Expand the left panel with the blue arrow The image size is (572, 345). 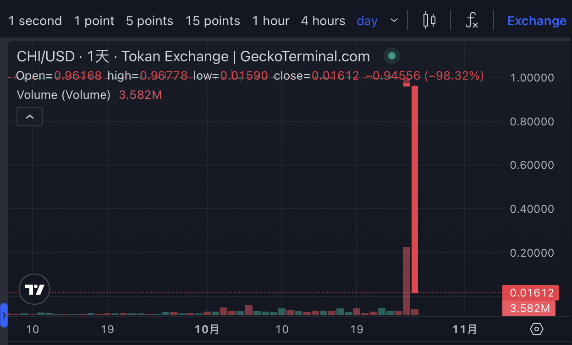[x=4, y=315]
